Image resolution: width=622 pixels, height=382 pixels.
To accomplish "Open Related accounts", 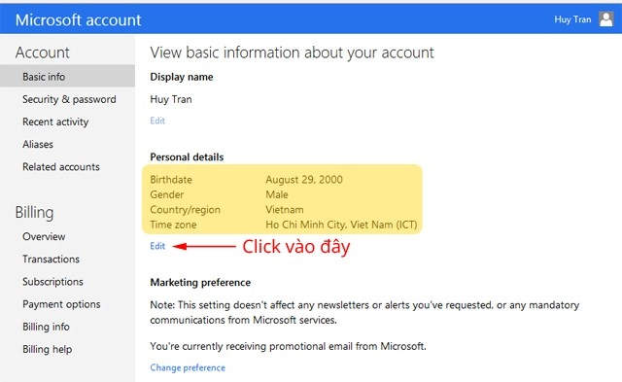I will coord(61,166).
